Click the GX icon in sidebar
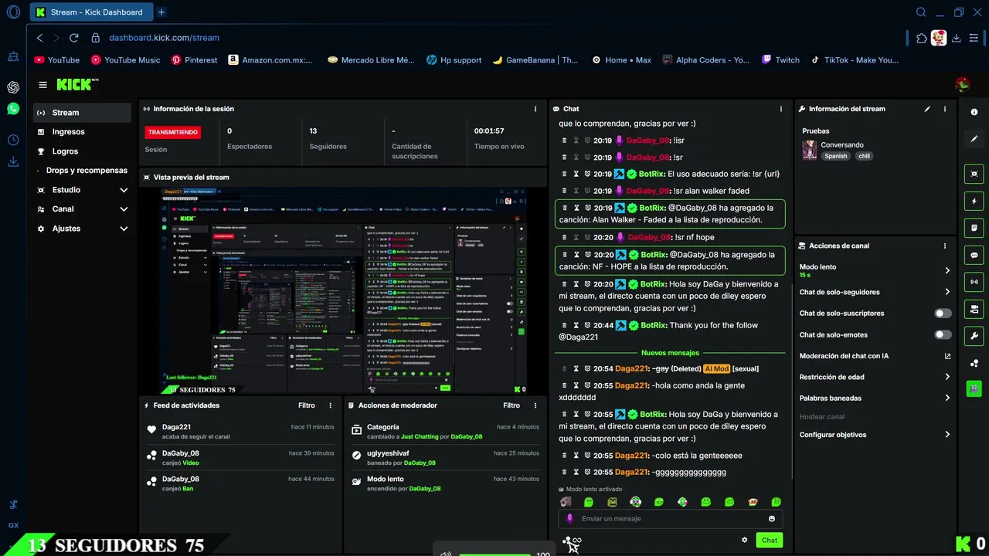This screenshot has width=989, height=556. point(13,525)
